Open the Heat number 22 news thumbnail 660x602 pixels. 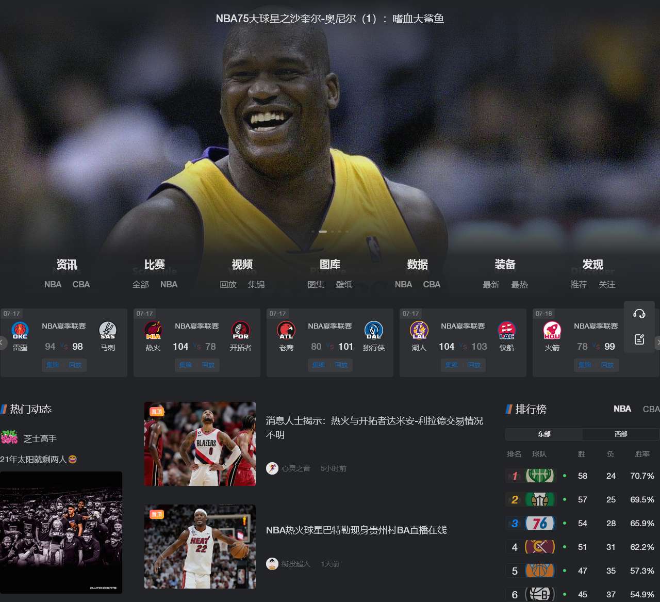[x=200, y=546]
